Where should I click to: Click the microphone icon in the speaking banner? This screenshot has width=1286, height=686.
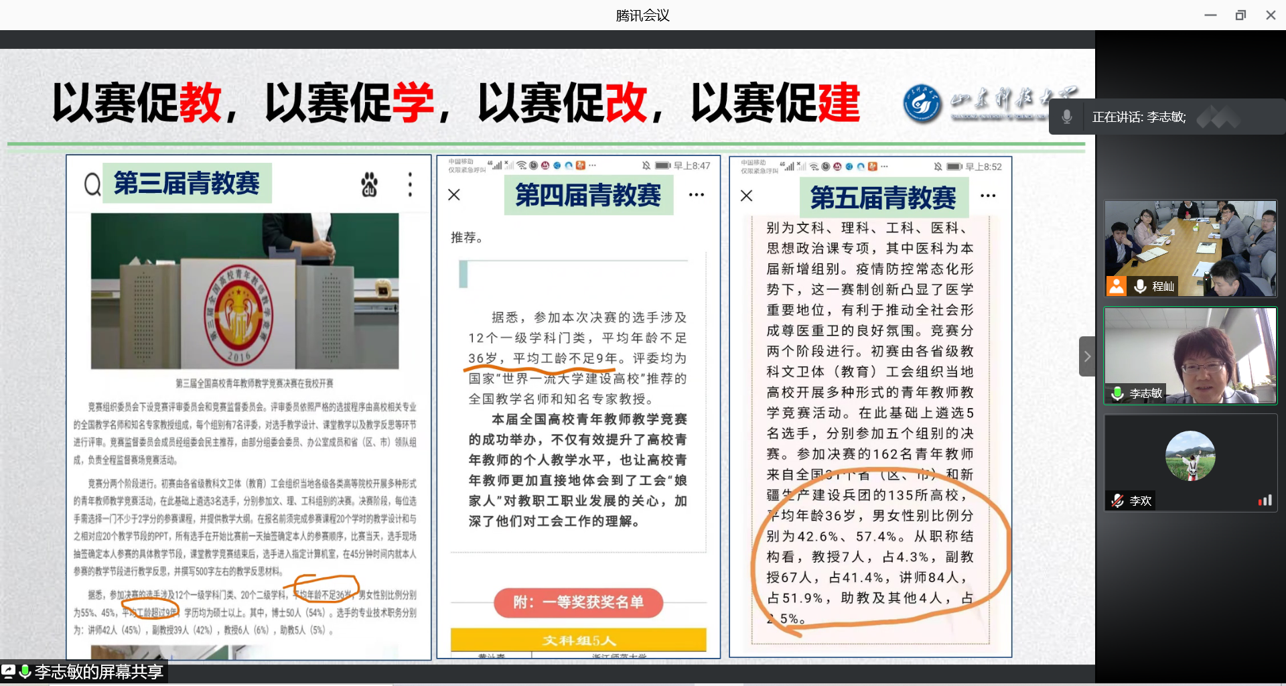click(1067, 117)
